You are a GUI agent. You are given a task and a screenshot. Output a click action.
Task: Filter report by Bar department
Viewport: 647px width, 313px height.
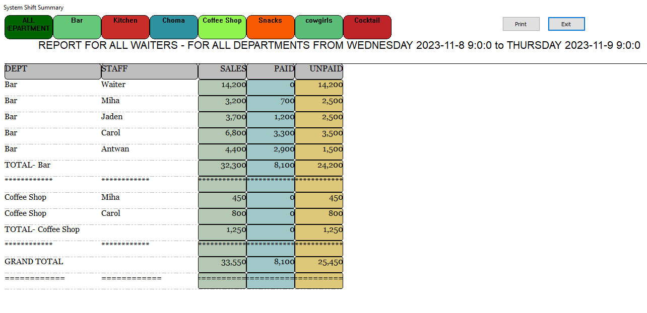77,27
